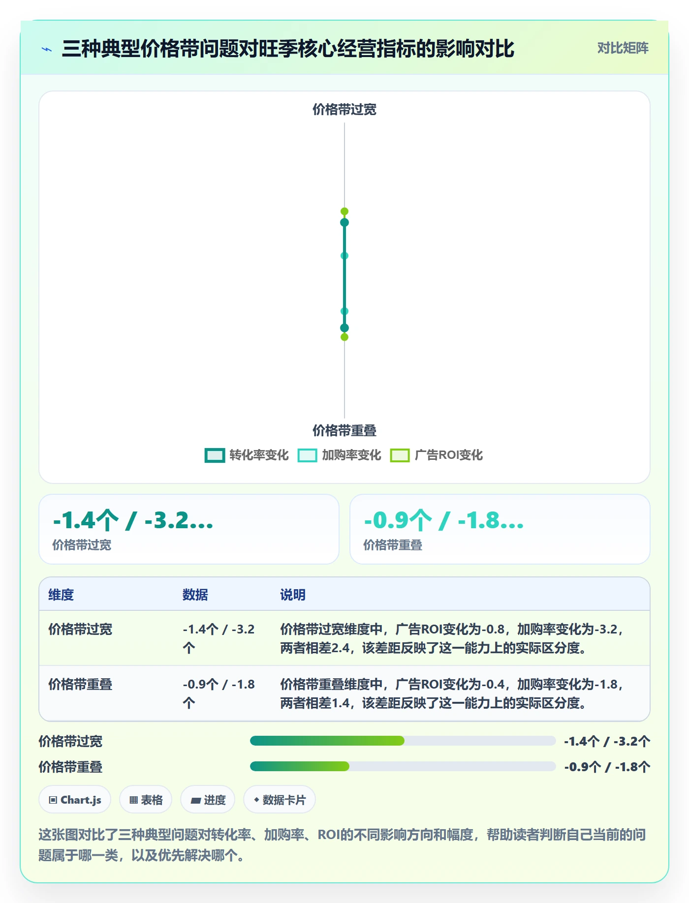Screen dimensions: 689x903
Task: Click the main chart card title heading
Action: 288,49
